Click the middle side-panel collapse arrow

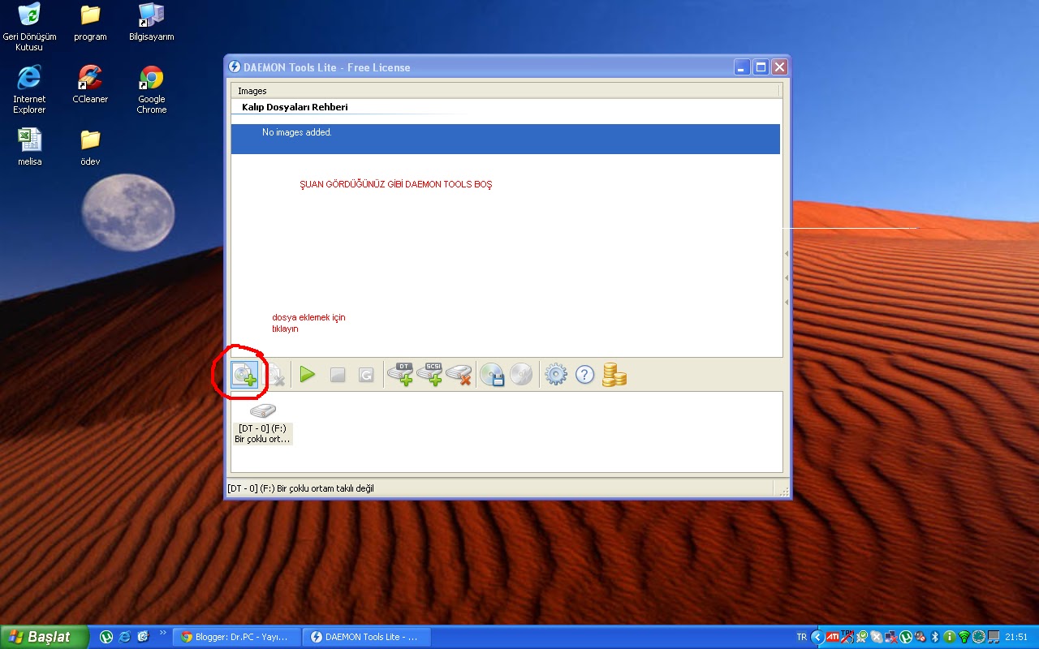tap(786, 278)
